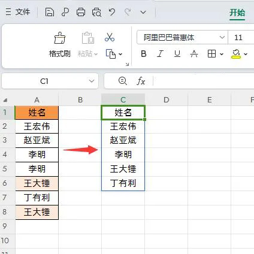Select column D header
The width and height of the screenshot is (254, 254).
coord(166,99)
